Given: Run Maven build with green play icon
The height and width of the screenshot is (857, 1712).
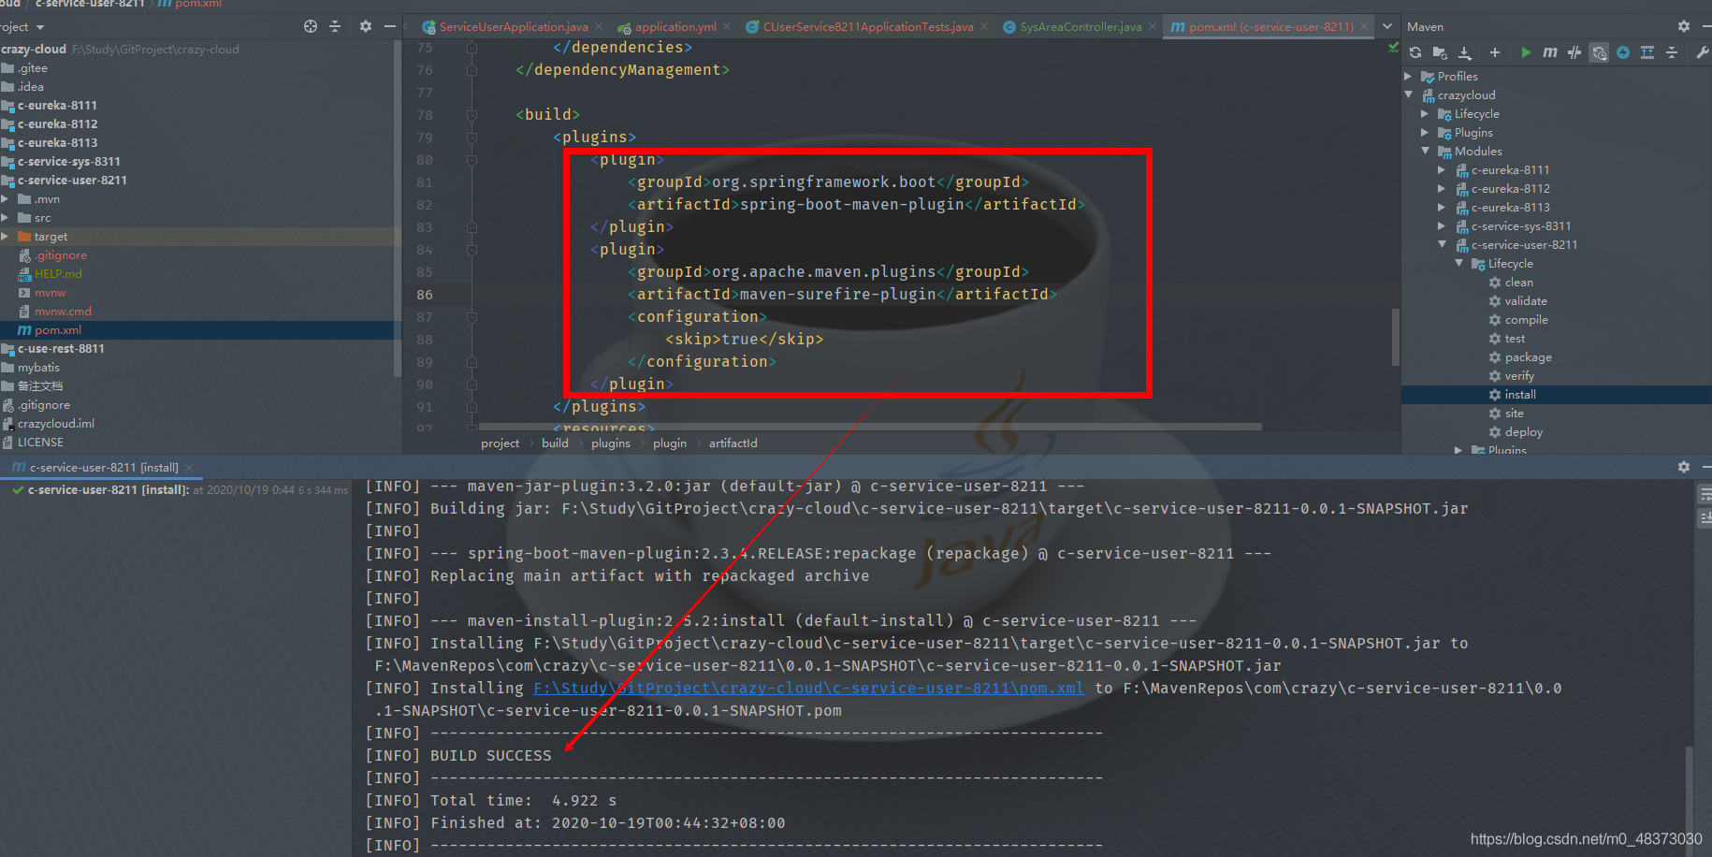Looking at the screenshot, I should click(x=1526, y=52).
